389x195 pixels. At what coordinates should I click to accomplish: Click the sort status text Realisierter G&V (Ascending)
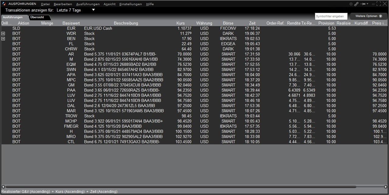point(26,192)
